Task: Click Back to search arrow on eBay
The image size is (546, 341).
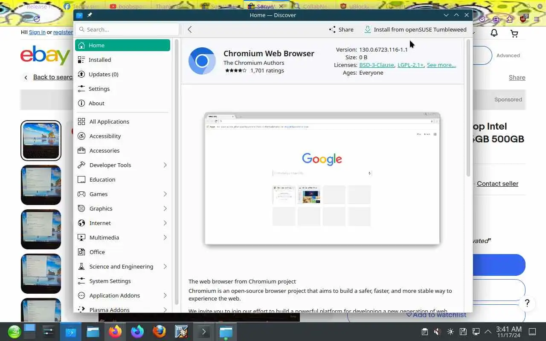Action: point(26,77)
